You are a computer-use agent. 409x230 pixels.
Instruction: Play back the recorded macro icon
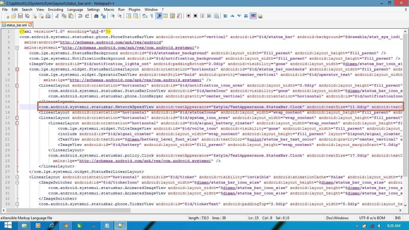[x=202, y=16]
